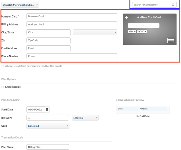Click the Start Date field showing 01/04/2022
This screenshot has height=150, width=181.
36,109
